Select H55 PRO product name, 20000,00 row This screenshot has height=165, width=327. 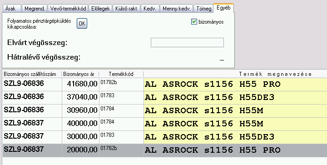click(235, 150)
